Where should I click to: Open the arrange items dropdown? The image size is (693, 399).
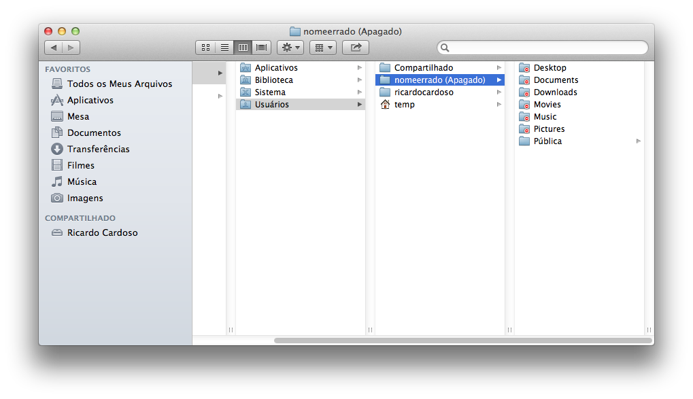click(323, 48)
